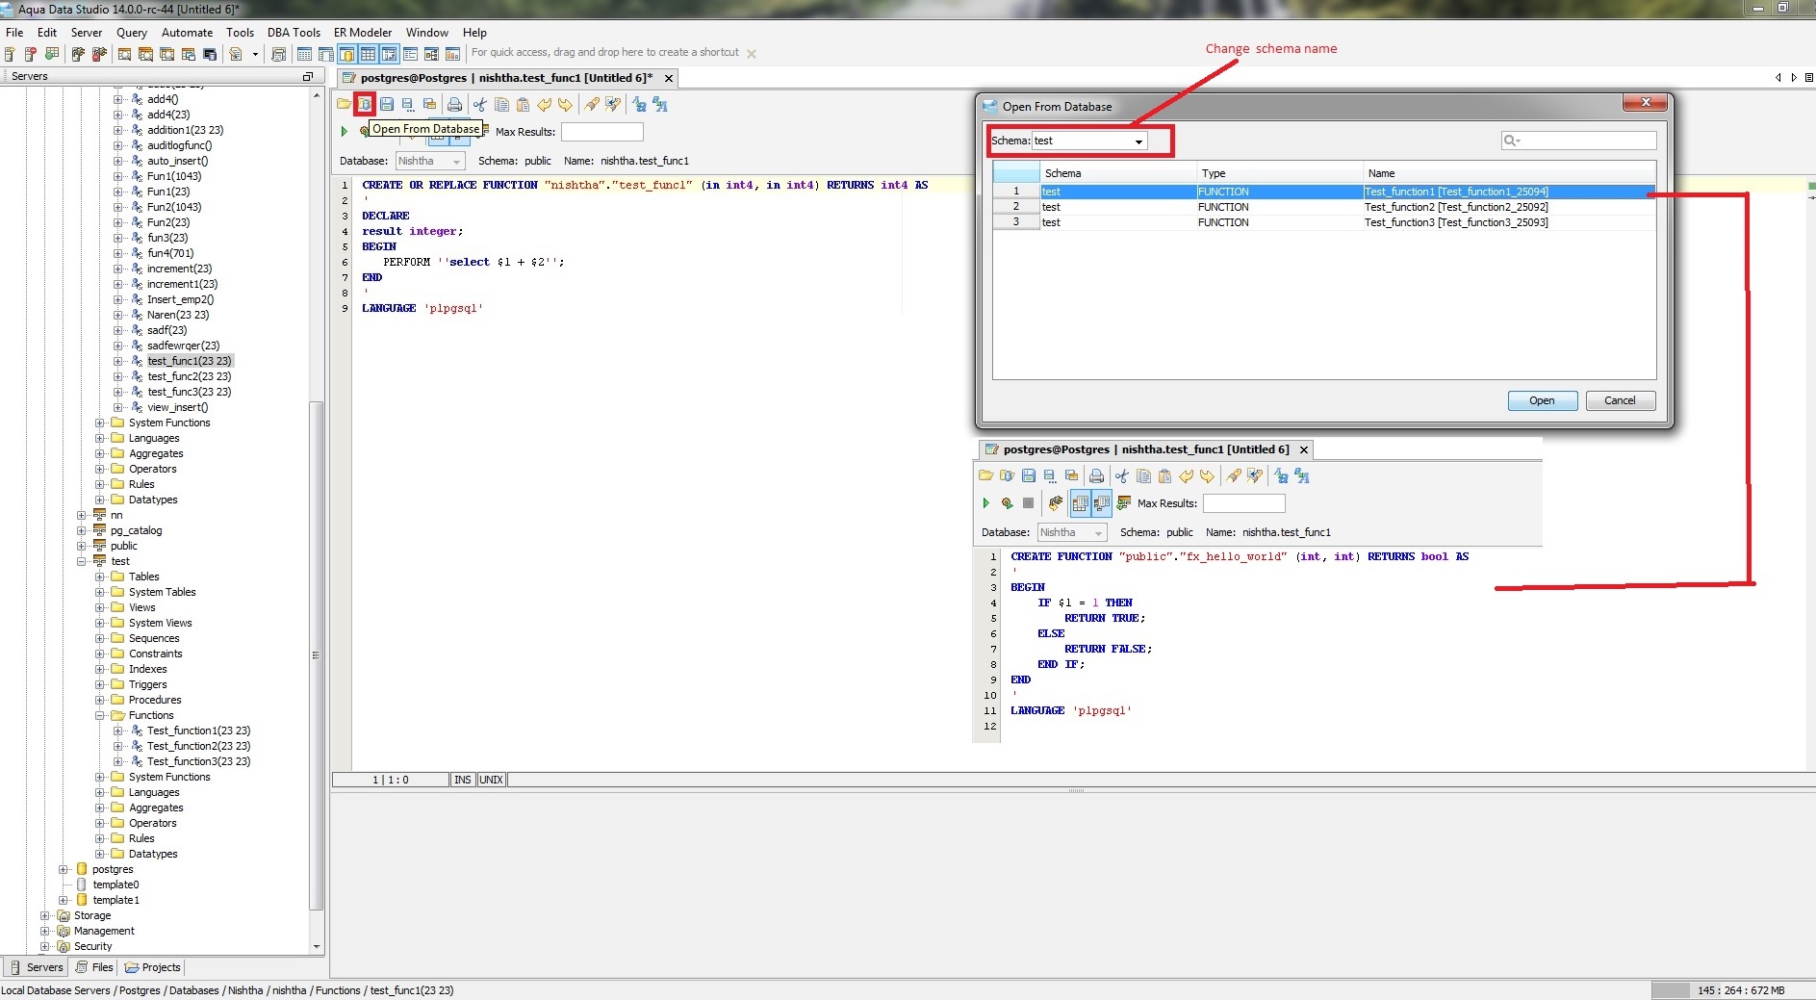Open the small dropdown arrow in the top application toolbar
The width and height of the screenshot is (1816, 1000).
tap(255, 54)
